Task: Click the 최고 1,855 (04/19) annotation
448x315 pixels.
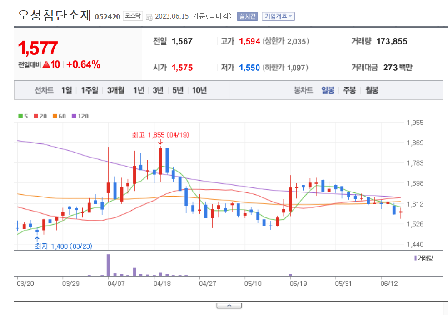Action: (160, 135)
